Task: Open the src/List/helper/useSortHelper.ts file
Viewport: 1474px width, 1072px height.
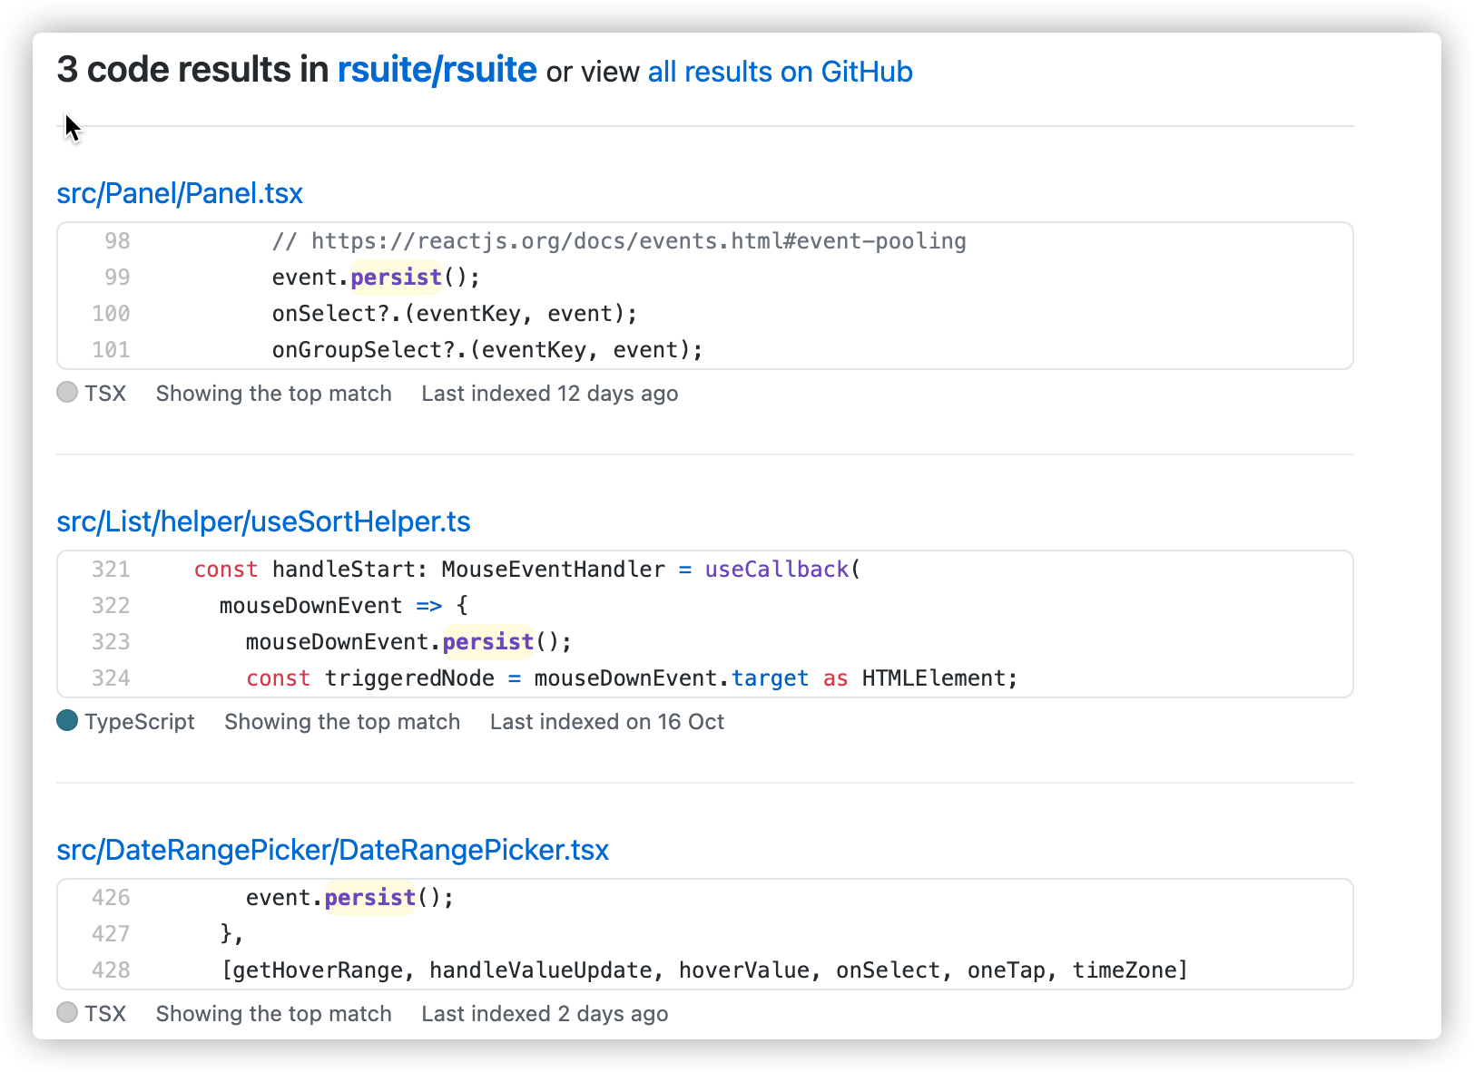Action: 264,521
